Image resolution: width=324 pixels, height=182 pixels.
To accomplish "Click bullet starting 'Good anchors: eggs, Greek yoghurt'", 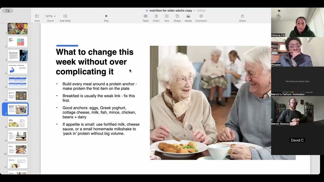I will (x=99, y=112).
